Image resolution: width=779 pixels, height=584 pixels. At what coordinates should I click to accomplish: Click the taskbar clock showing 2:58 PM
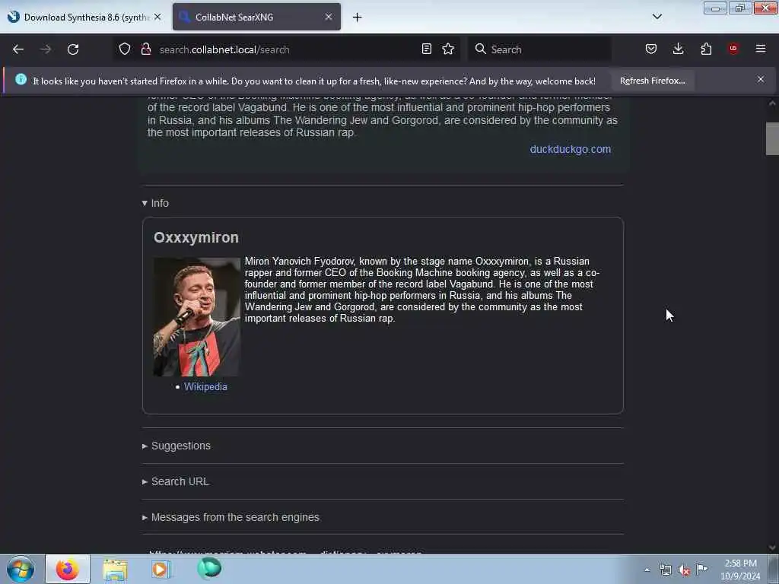click(x=740, y=570)
